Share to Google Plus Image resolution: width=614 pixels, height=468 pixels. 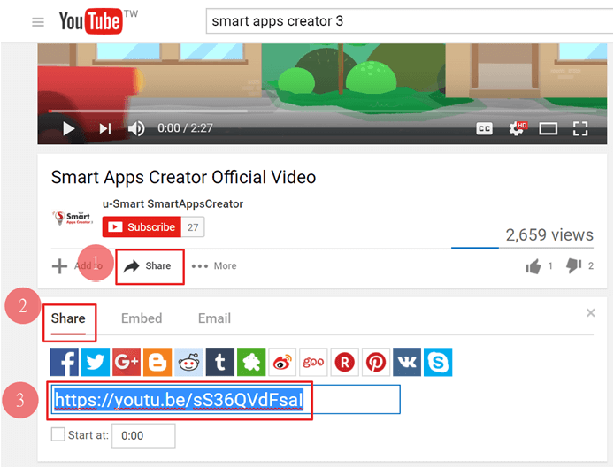click(x=127, y=362)
